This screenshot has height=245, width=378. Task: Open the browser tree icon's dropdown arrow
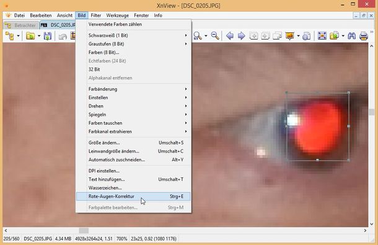18,36
